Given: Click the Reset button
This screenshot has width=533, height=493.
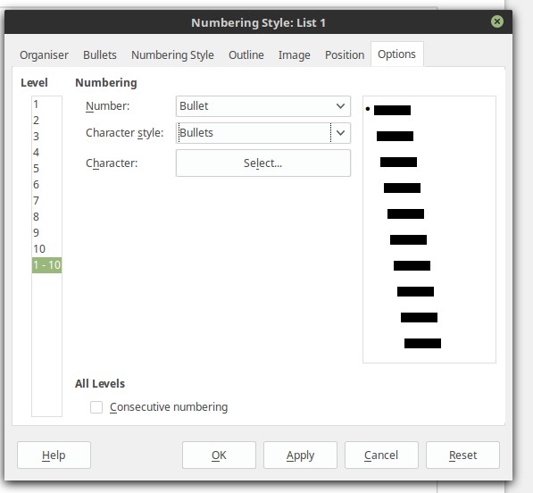Looking at the screenshot, I should pyautogui.click(x=463, y=455).
